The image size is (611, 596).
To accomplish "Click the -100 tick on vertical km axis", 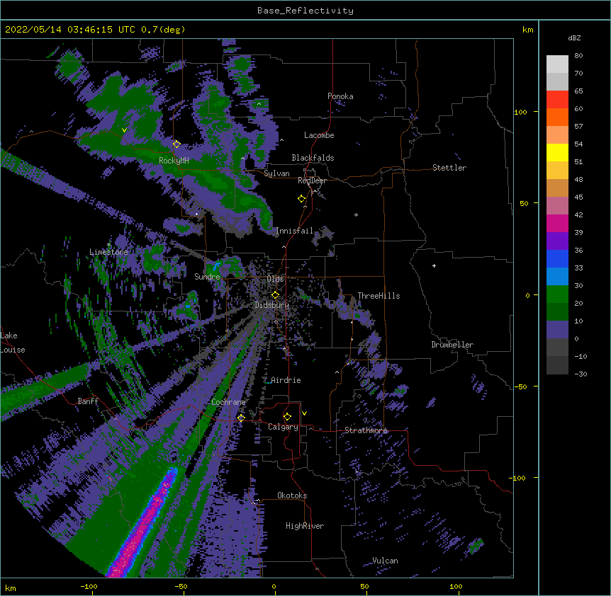I will [518, 478].
